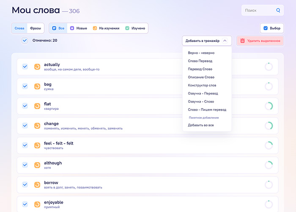Click the green check icon beside Изучено
The height and width of the screenshot is (212, 296).
tap(127, 28)
